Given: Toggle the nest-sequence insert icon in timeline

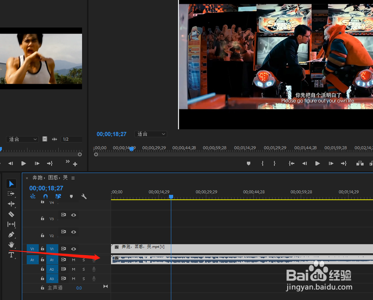Looking at the screenshot, I should tap(33, 196).
